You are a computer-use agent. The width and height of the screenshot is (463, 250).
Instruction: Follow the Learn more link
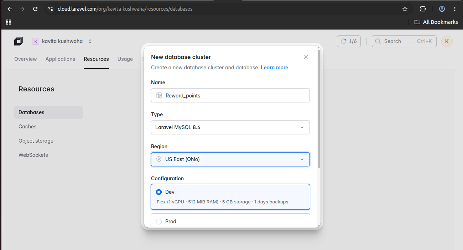click(275, 68)
